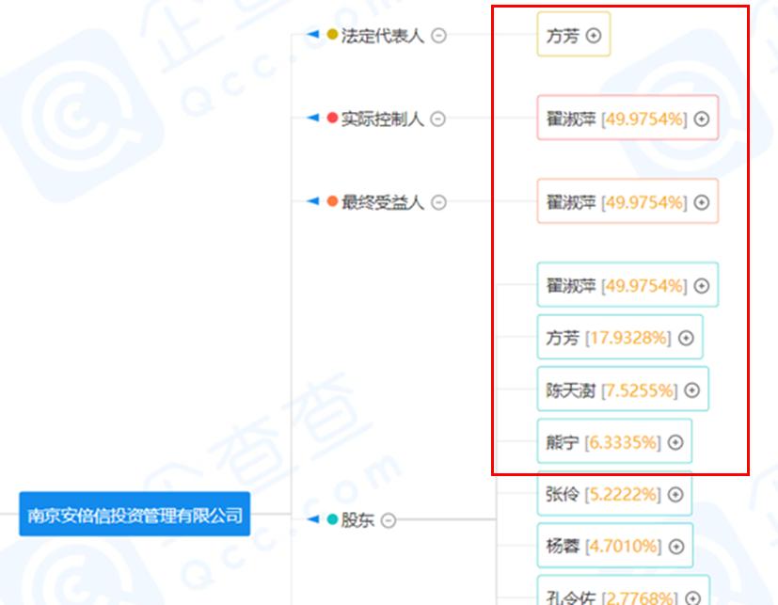Click the [4.7010%] percentage value
The image size is (778, 605).
[624, 547]
